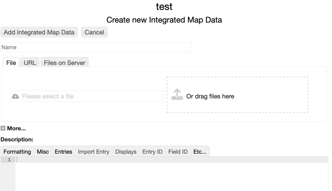
Task: Choose the Field ID toolbar option
Action: point(178,152)
